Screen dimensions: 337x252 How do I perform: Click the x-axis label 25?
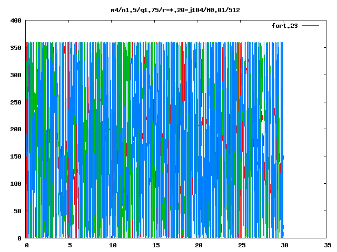[242, 245]
